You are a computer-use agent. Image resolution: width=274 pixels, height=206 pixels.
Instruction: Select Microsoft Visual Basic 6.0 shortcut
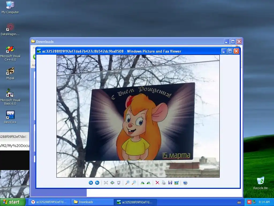point(10,97)
